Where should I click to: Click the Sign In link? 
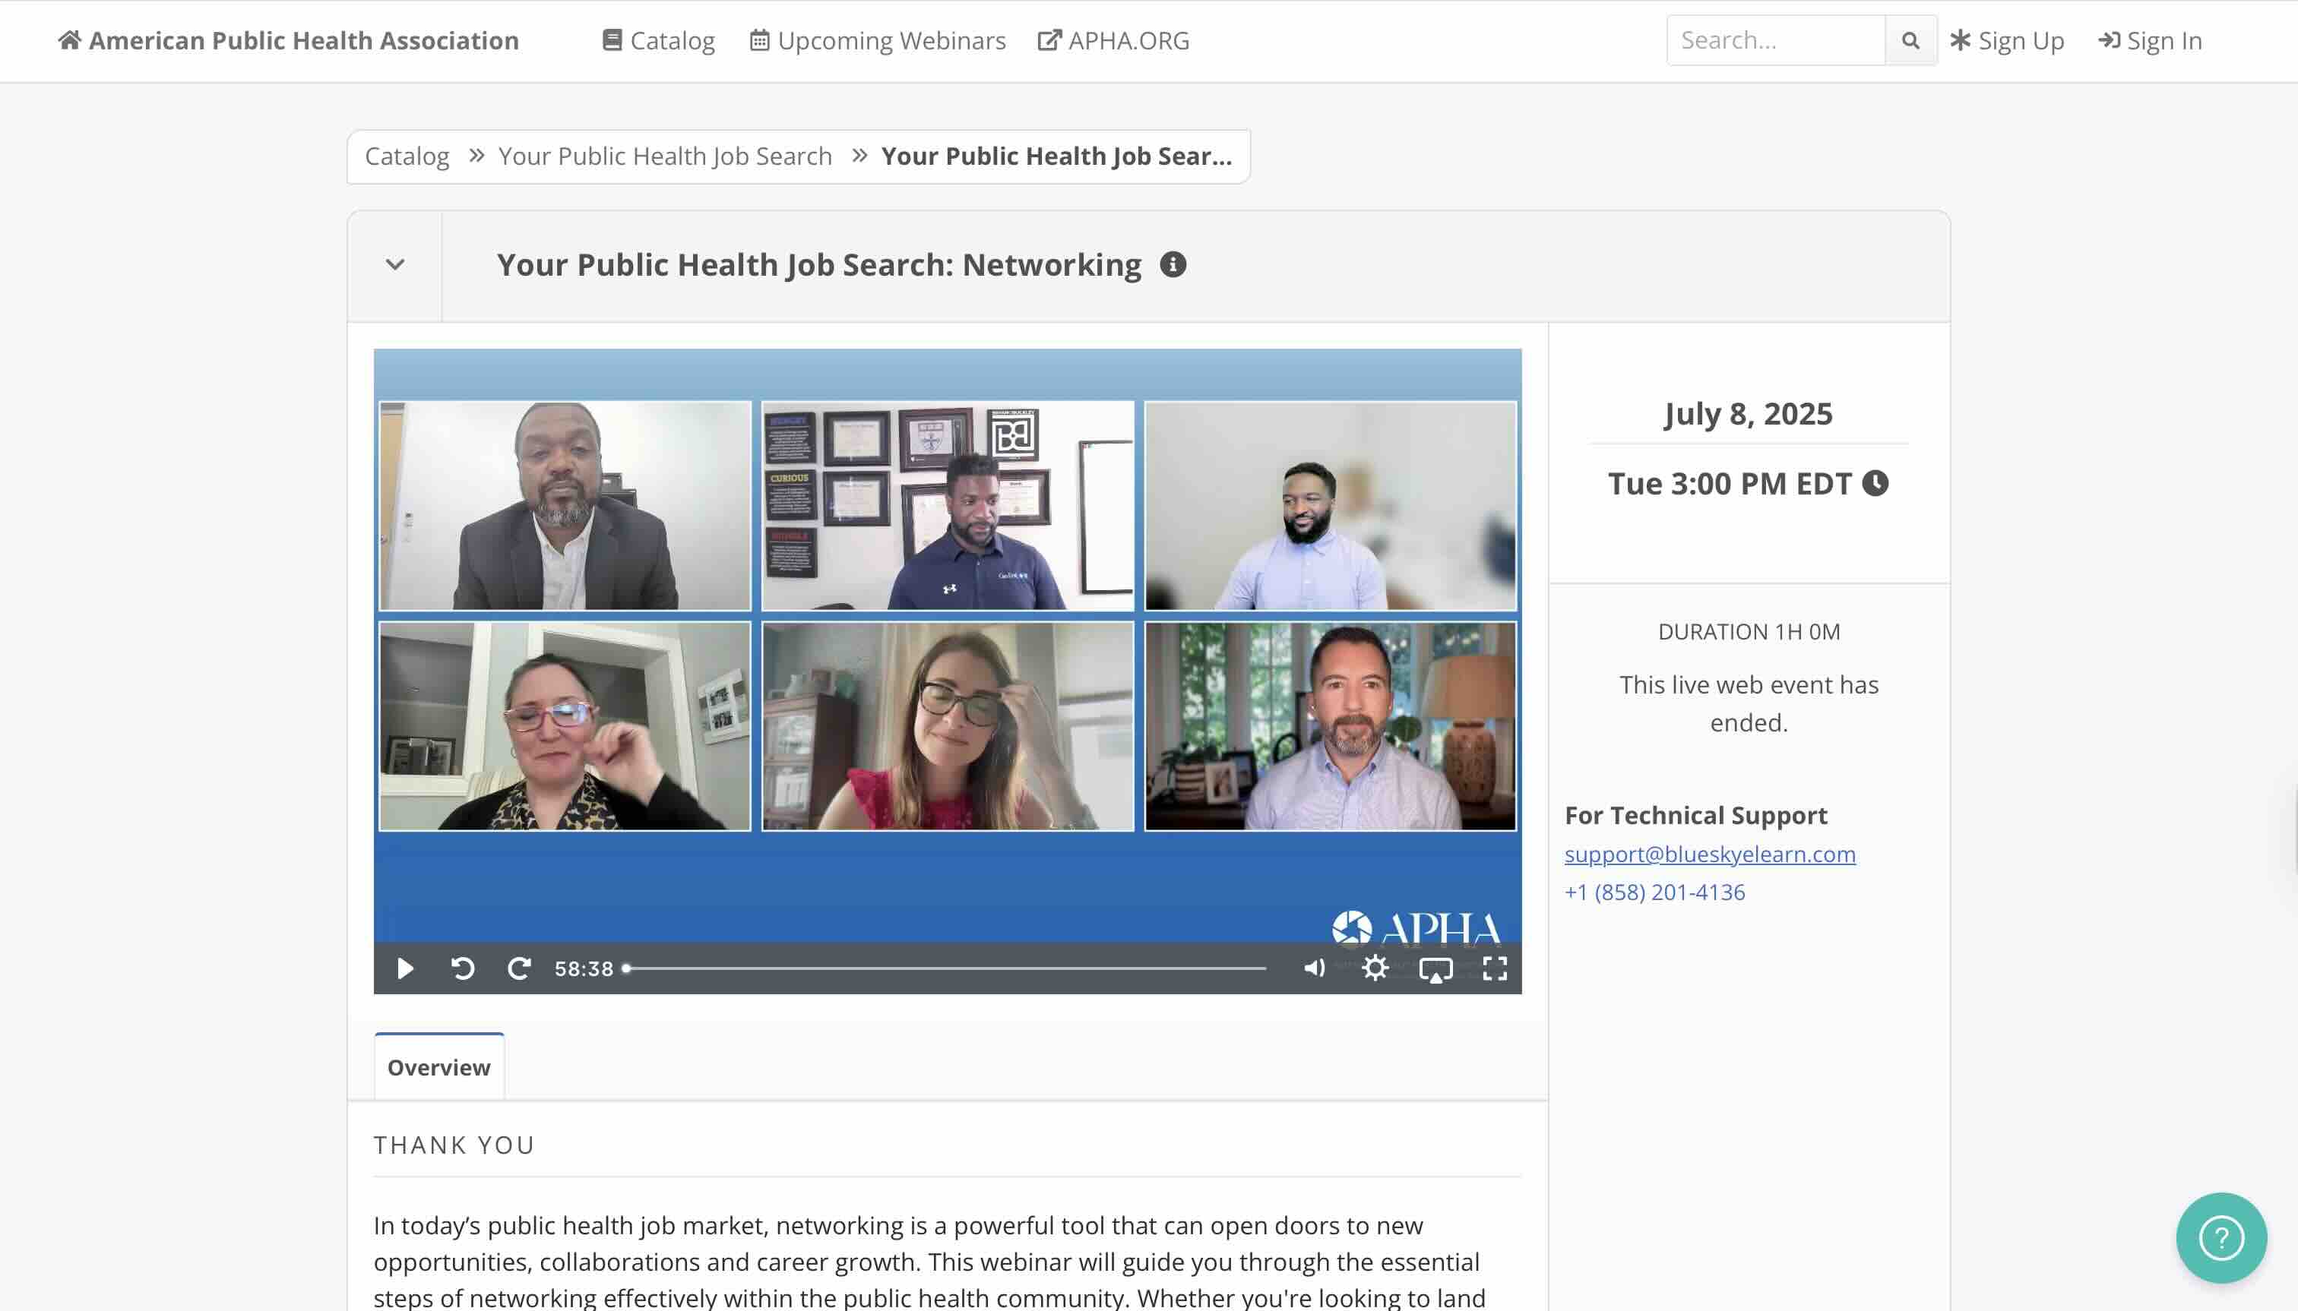pyautogui.click(x=2151, y=40)
